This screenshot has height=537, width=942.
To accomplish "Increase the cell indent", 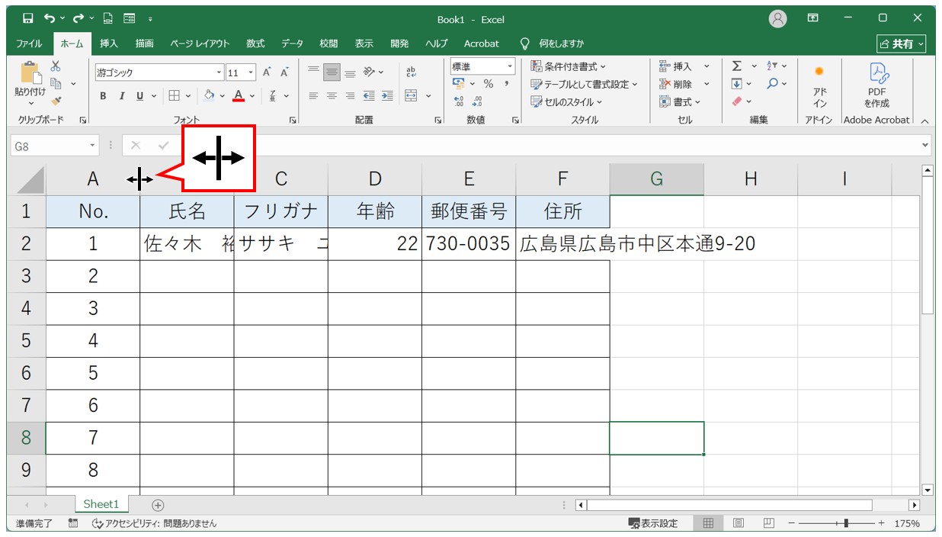I will pyautogui.click(x=387, y=96).
